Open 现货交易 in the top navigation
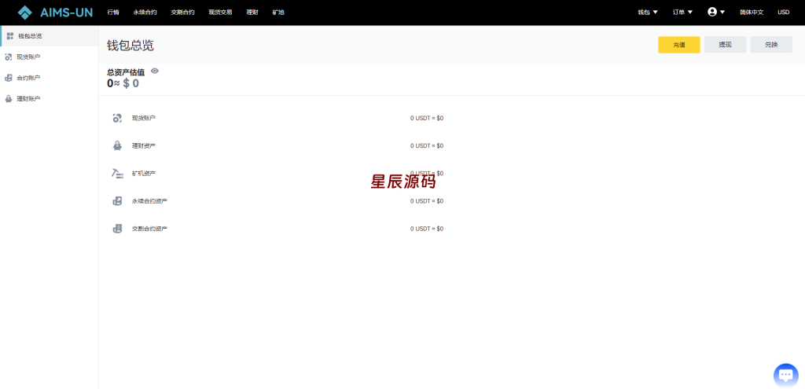This screenshot has width=805, height=389. pos(220,13)
